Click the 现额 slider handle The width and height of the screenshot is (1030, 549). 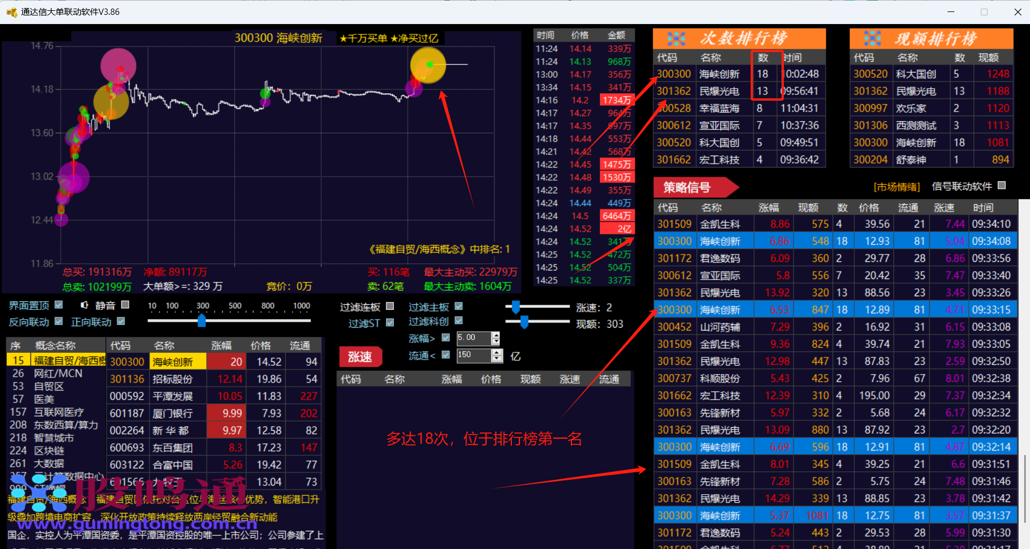524,323
